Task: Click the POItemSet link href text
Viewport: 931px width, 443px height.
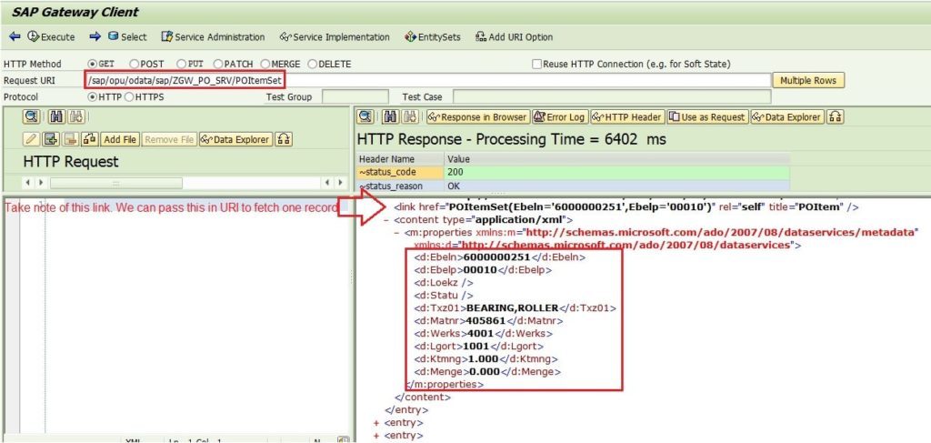Action: pyautogui.click(x=581, y=207)
